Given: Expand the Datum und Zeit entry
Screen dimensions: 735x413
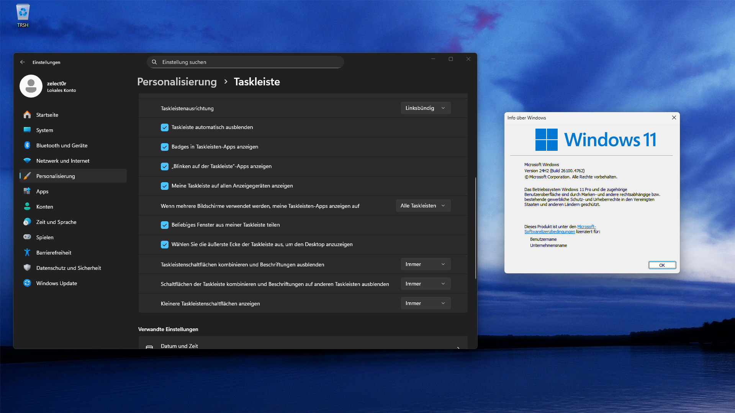Looking at the screenshot, I should click(303, 343).
